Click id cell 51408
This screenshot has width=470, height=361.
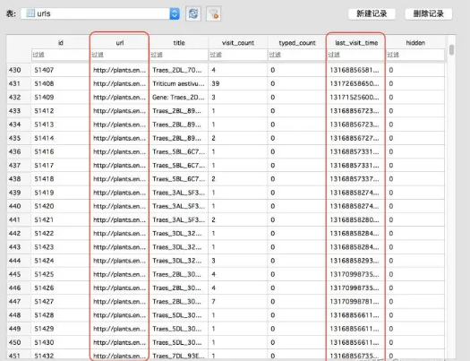(x=60, y=83)
